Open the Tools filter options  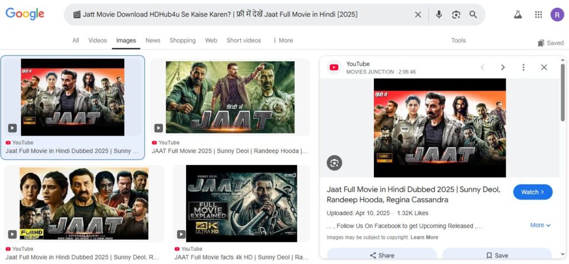coord(458,41)
